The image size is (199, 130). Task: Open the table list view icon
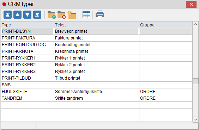pyautogui.click(x=86, y=15)
